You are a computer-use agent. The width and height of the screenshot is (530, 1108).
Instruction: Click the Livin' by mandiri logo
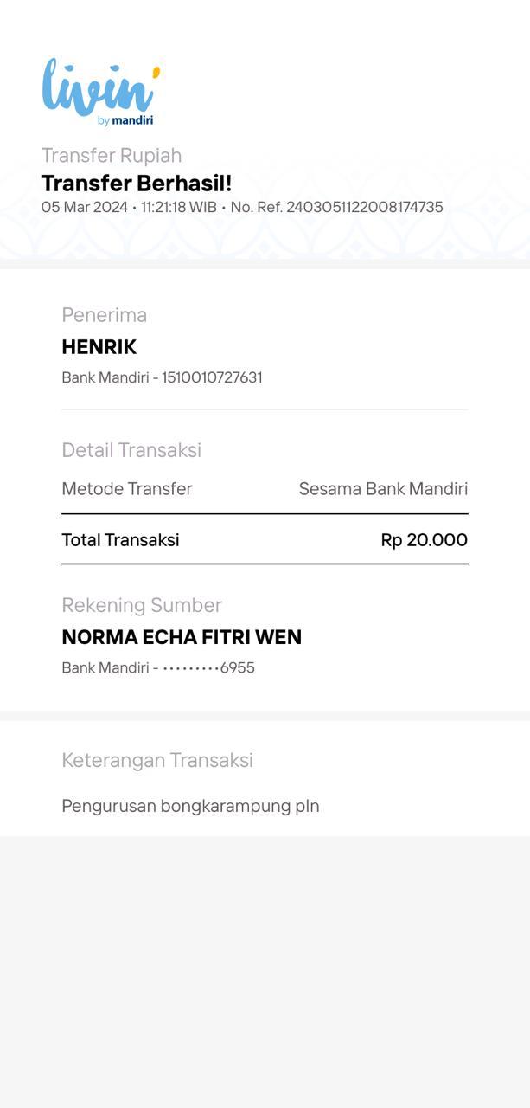pos(101,92)
